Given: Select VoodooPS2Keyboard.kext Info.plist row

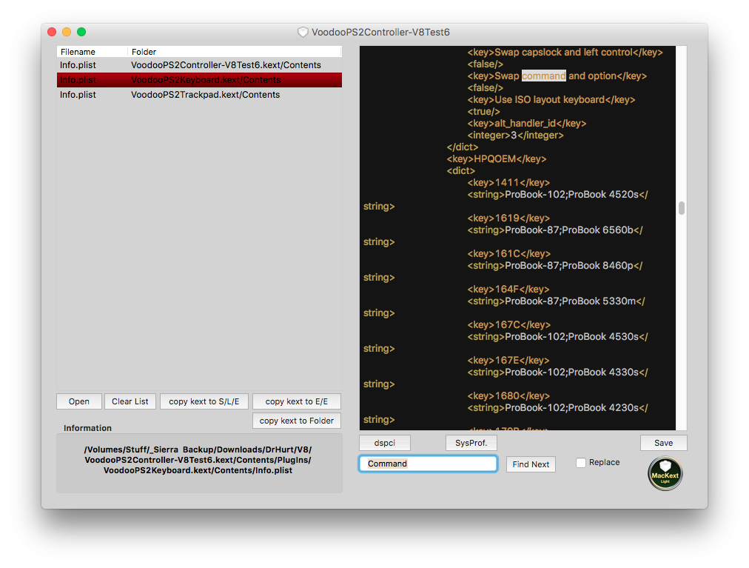Looking at the screenshot, I should tap(199, 80).
